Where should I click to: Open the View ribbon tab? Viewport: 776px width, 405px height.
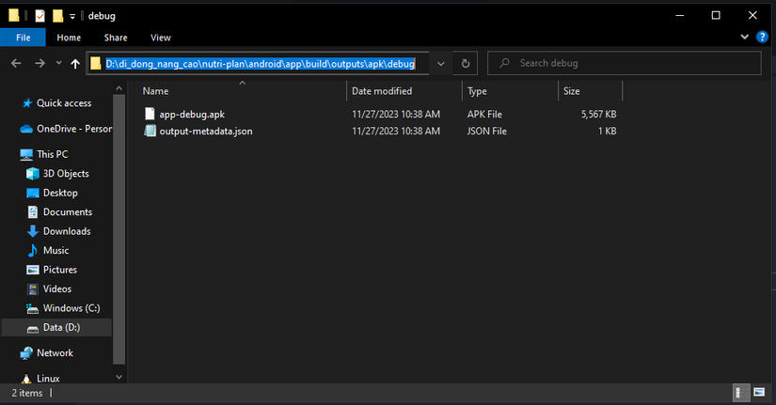point(160,38)
